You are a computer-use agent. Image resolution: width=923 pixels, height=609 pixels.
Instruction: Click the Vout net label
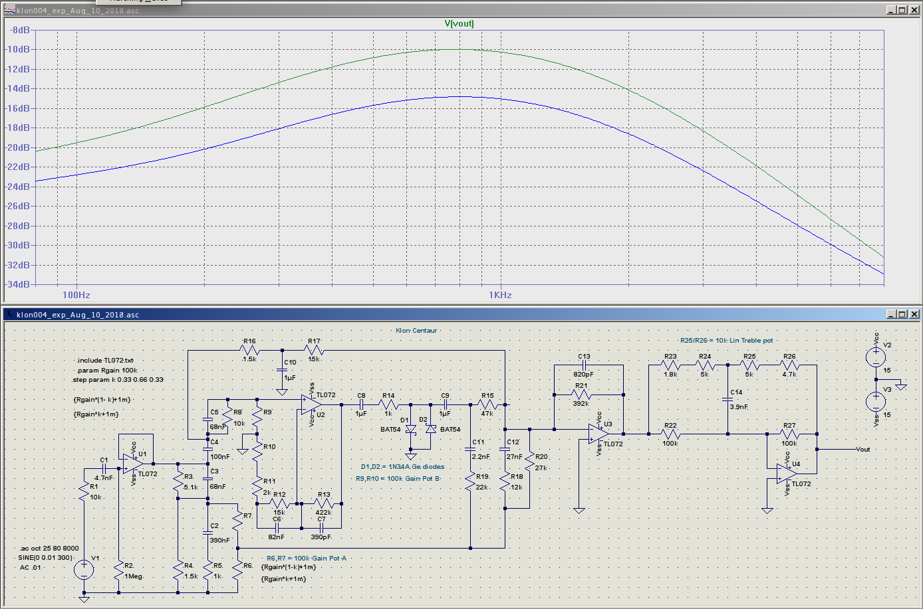(x=862, y=450)
